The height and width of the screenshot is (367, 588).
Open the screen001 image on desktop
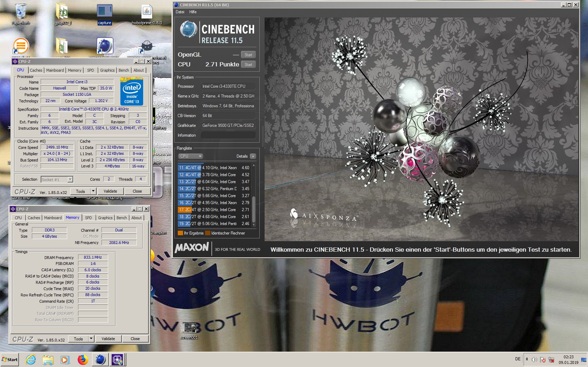tap(189, 331)
